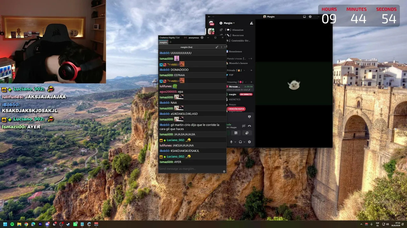The height and width of the screenshot is (228, 407).
Task: Add a channel to Privado category
Action: (251, 70)
